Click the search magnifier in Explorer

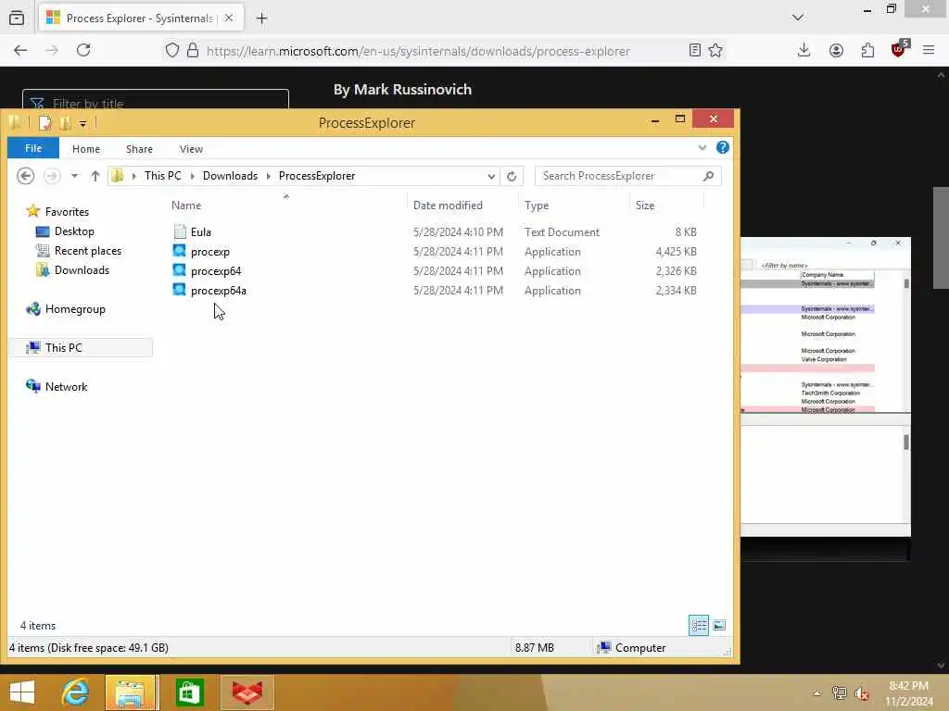tap(709, 176)
